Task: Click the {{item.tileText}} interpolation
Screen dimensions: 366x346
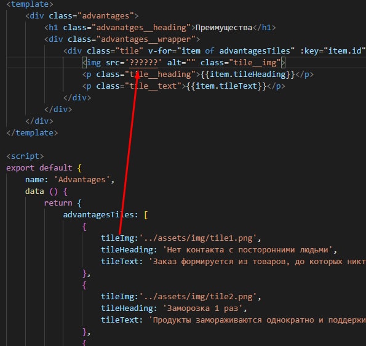Action: [226, 86]
